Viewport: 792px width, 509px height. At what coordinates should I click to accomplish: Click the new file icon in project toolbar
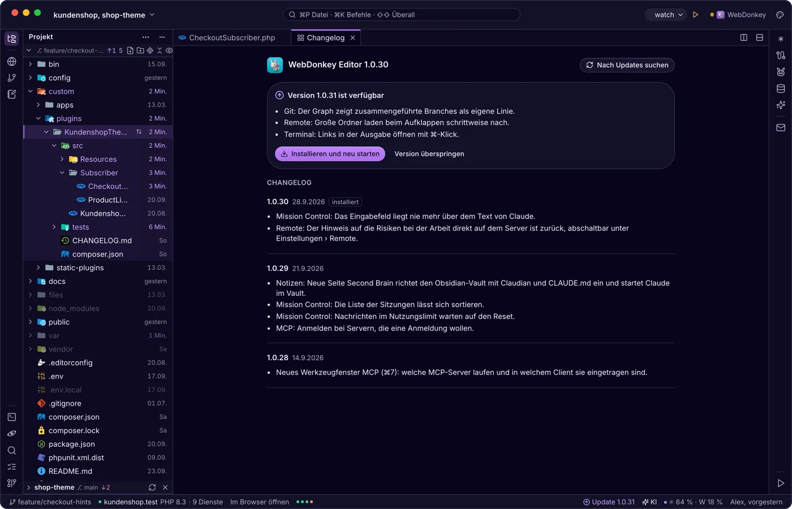tap(130, 50)
